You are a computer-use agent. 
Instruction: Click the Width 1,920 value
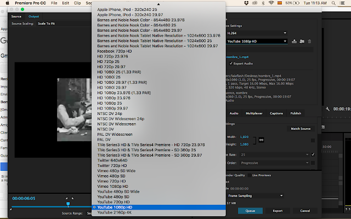coord(244,137)
